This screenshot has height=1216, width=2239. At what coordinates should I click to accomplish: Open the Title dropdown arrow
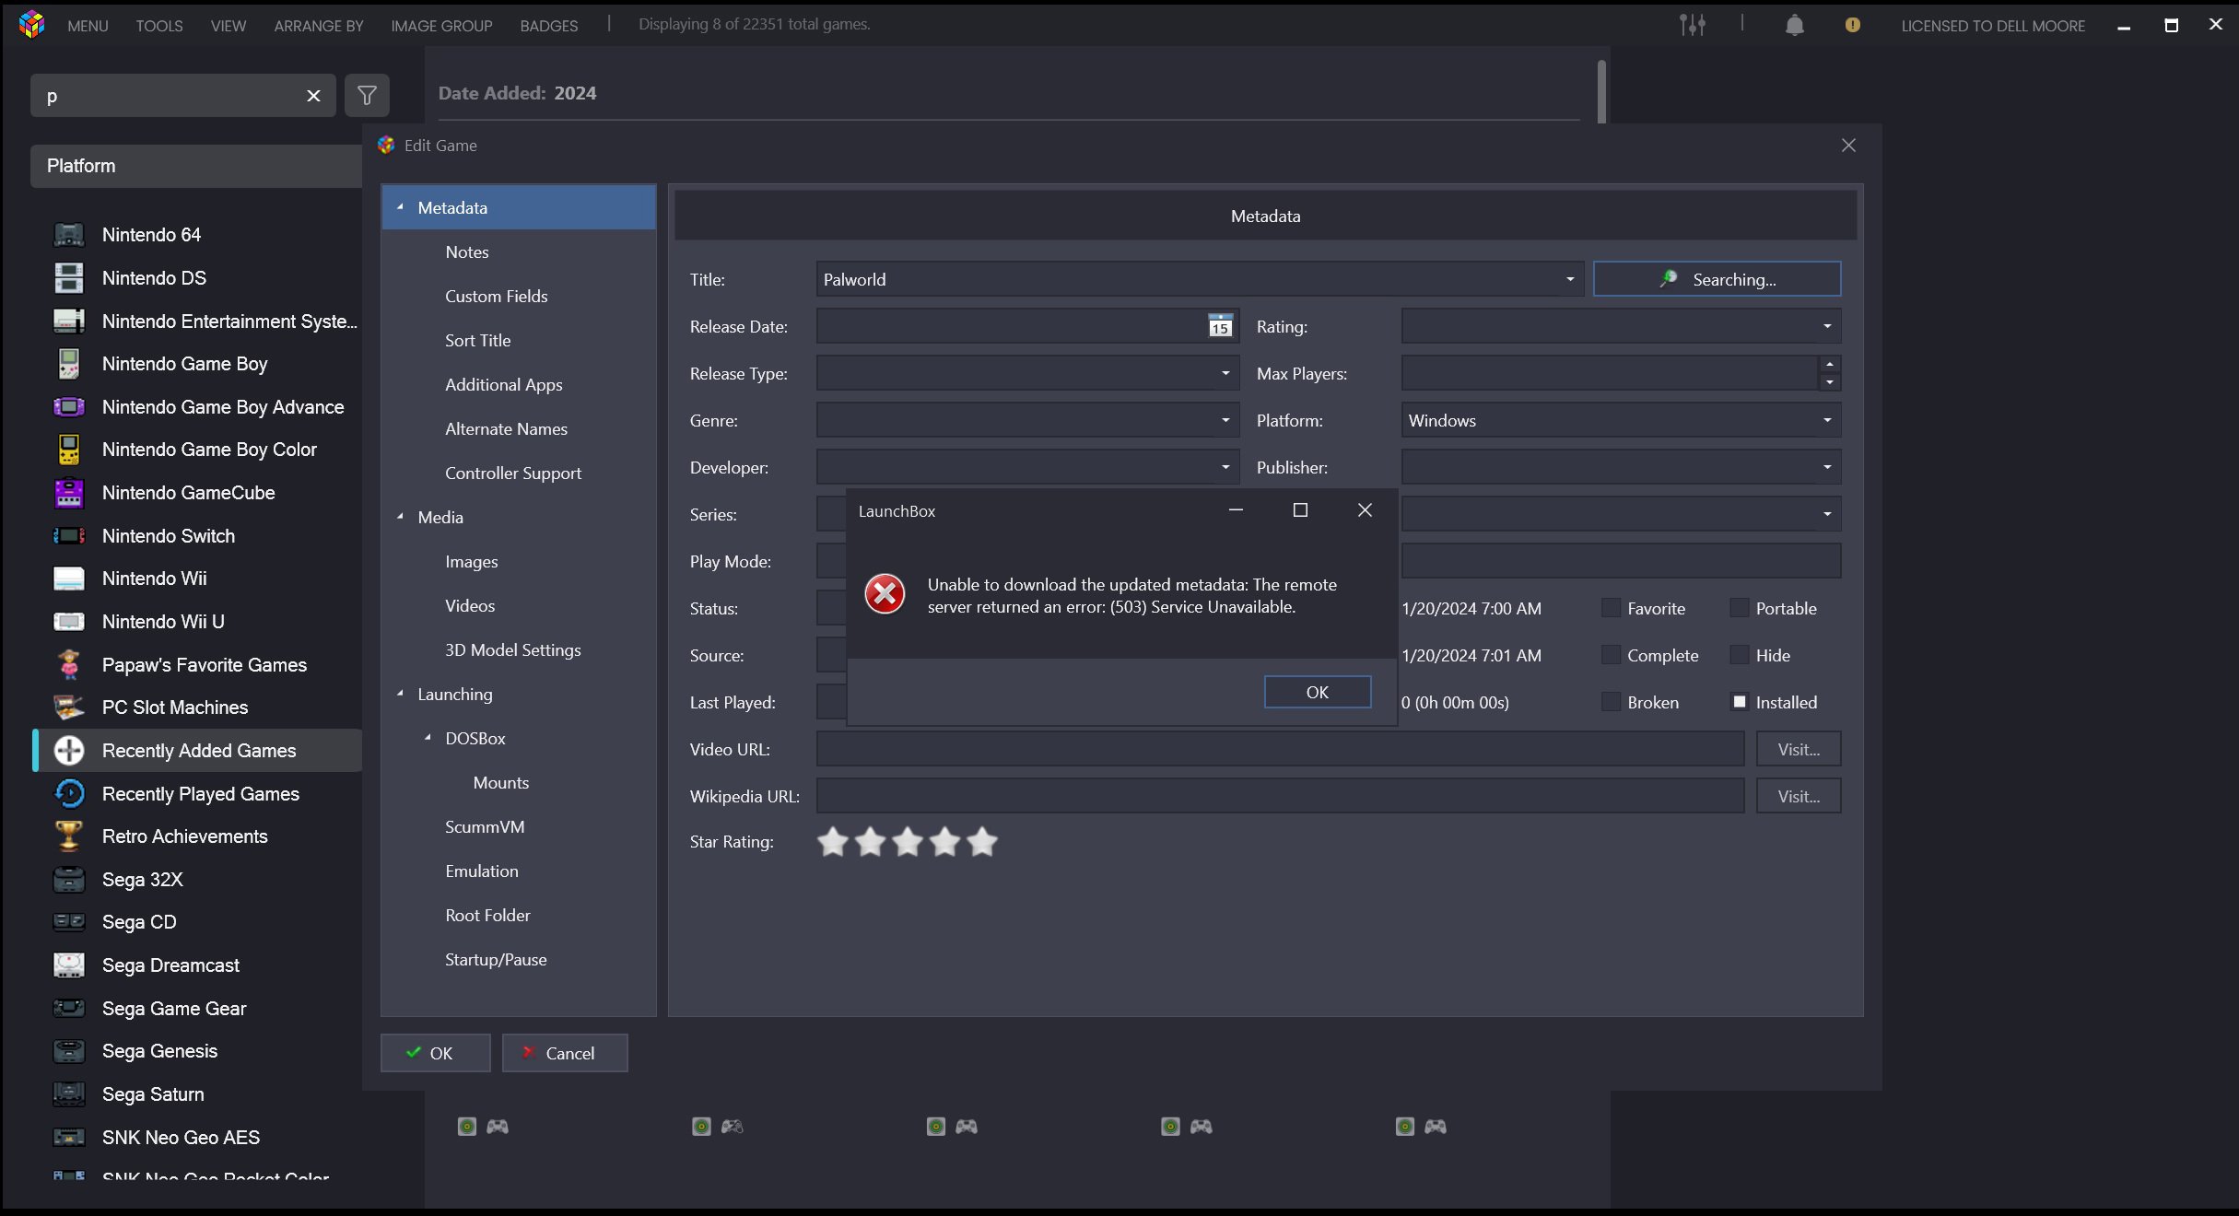(1569, 279)
